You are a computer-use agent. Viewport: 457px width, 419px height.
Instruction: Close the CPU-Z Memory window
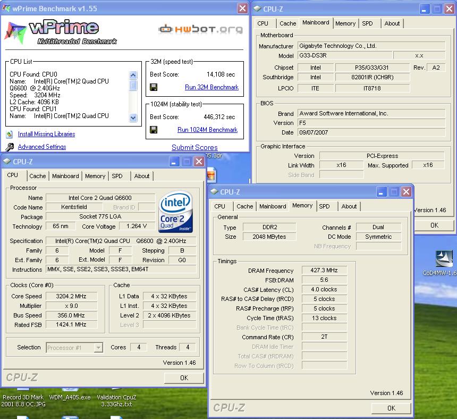(406, 192)
